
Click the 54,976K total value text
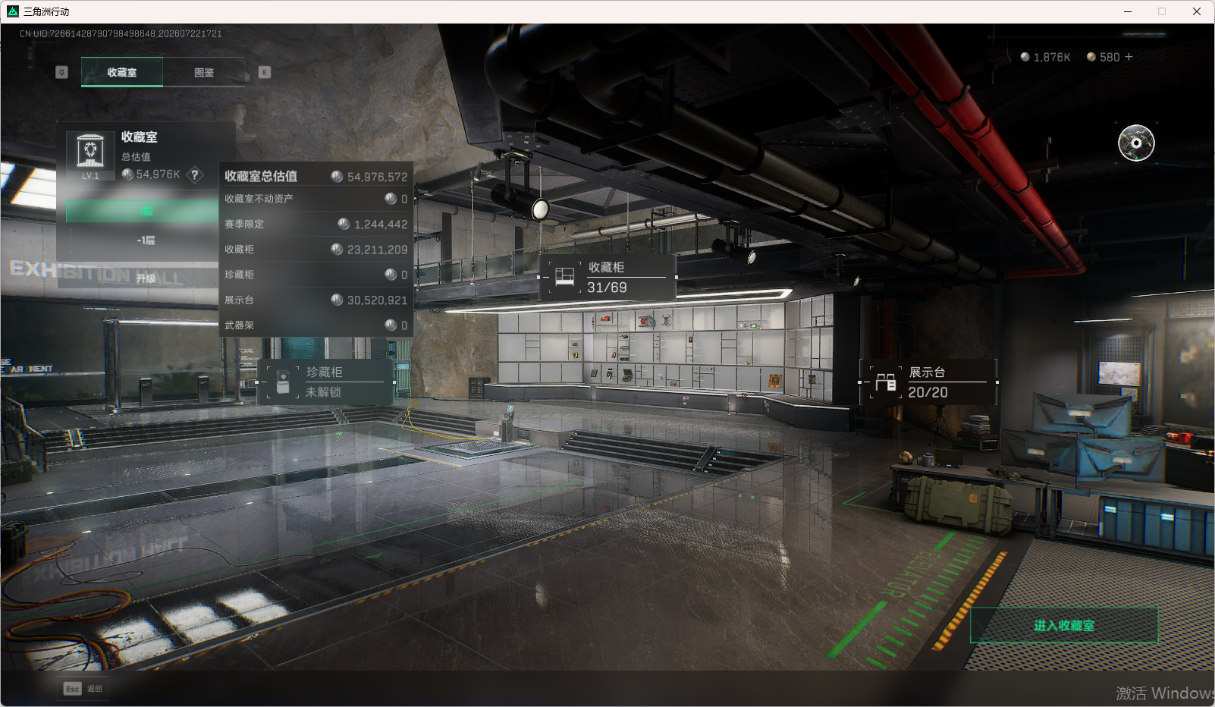click(x=158, y=174)
